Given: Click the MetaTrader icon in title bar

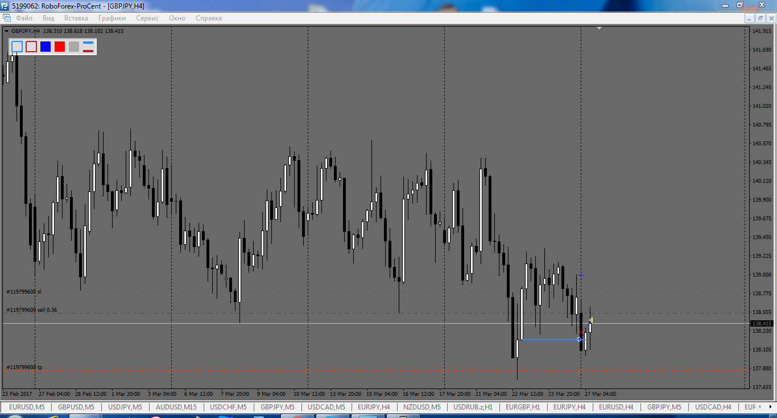Looking at the screenshot, I should (5, 5).
